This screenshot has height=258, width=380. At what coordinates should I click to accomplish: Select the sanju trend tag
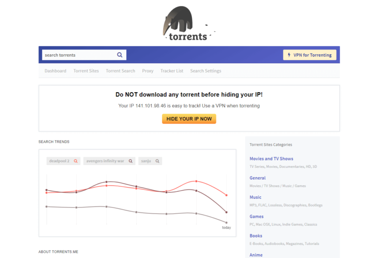point(150,161)
